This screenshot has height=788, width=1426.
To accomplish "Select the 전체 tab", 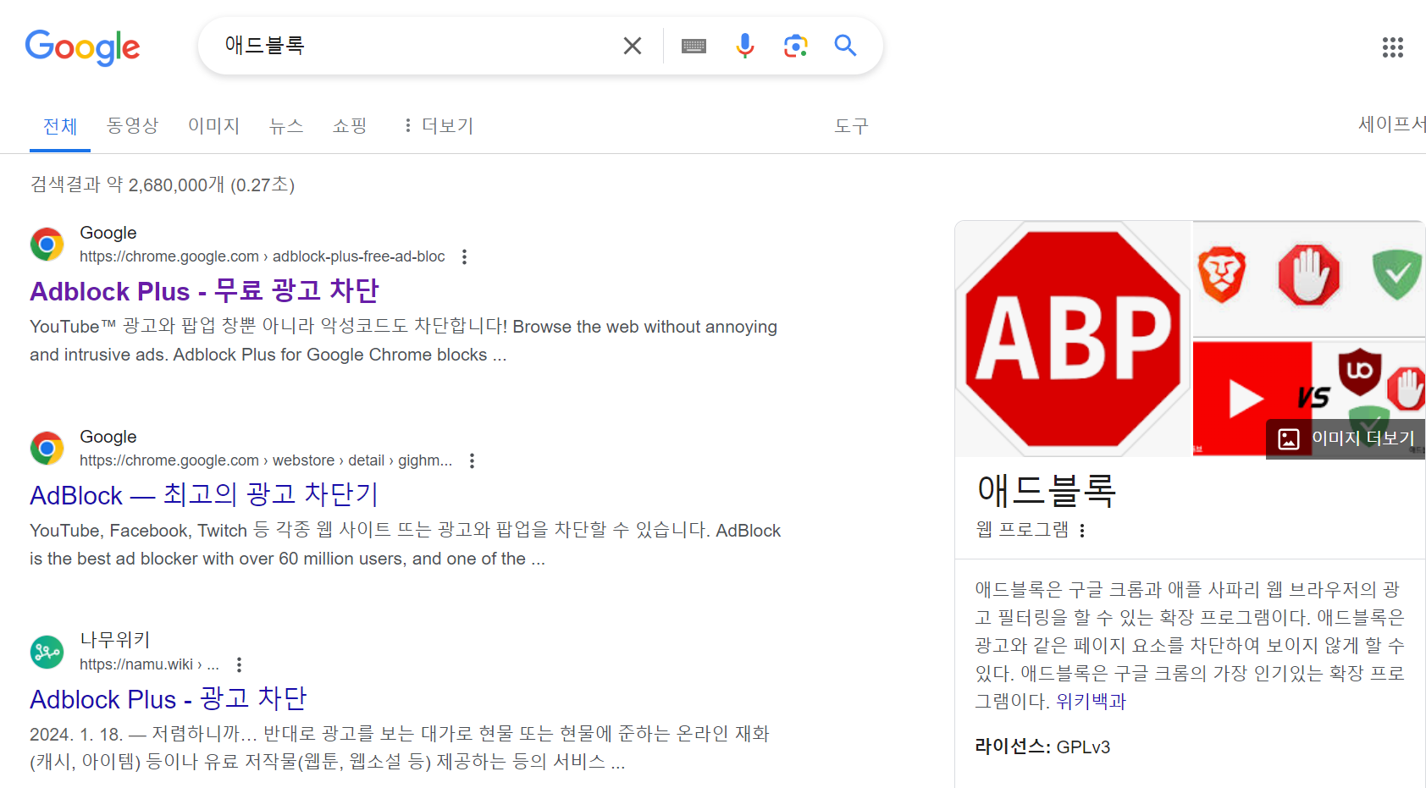I will (x=60, y=126).
